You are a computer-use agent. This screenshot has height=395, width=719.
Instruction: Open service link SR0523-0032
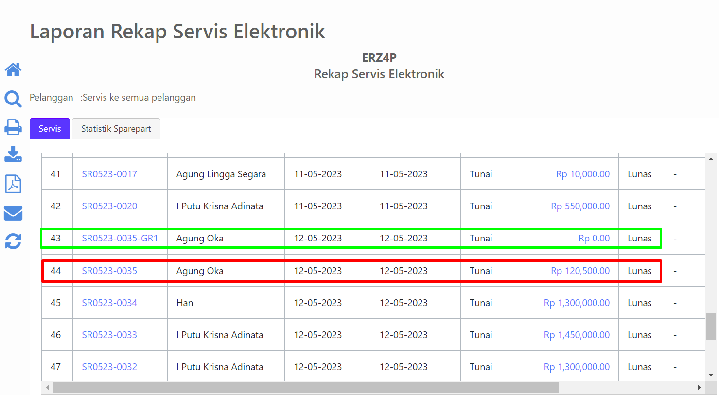click(x=109, y=367)
